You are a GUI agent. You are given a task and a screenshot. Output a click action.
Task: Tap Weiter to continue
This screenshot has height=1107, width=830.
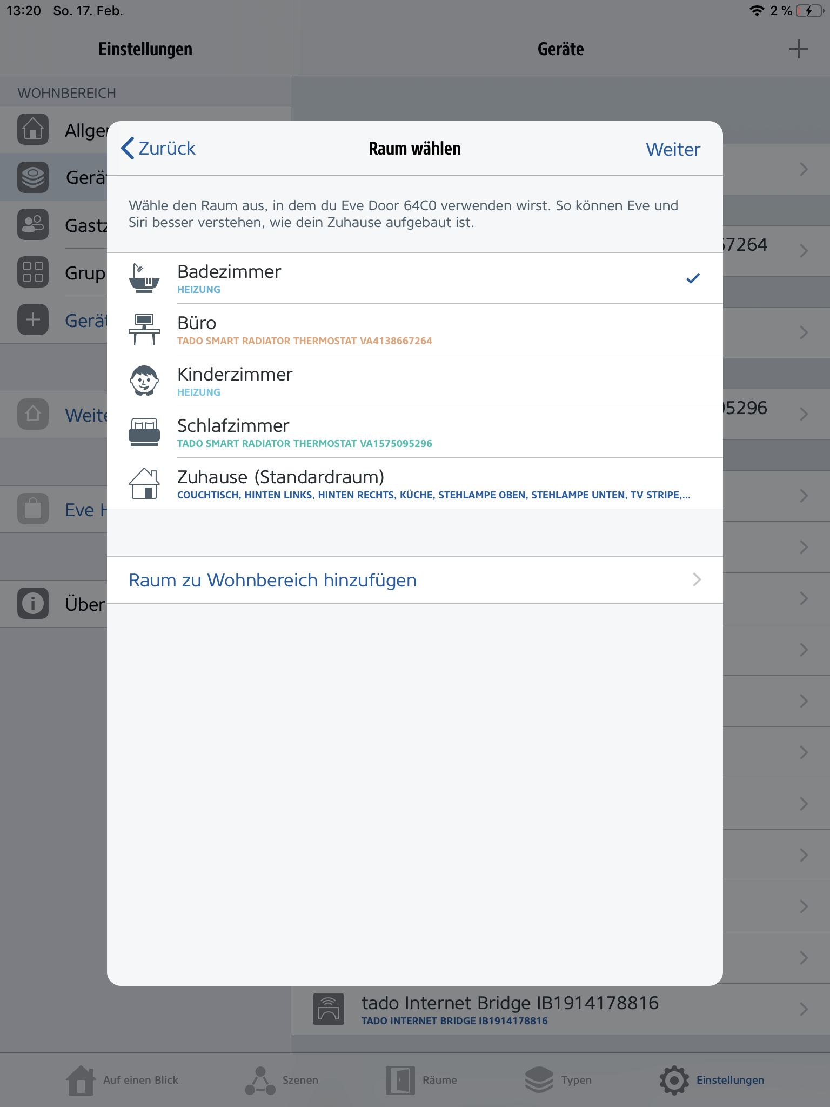coord(673,149)
